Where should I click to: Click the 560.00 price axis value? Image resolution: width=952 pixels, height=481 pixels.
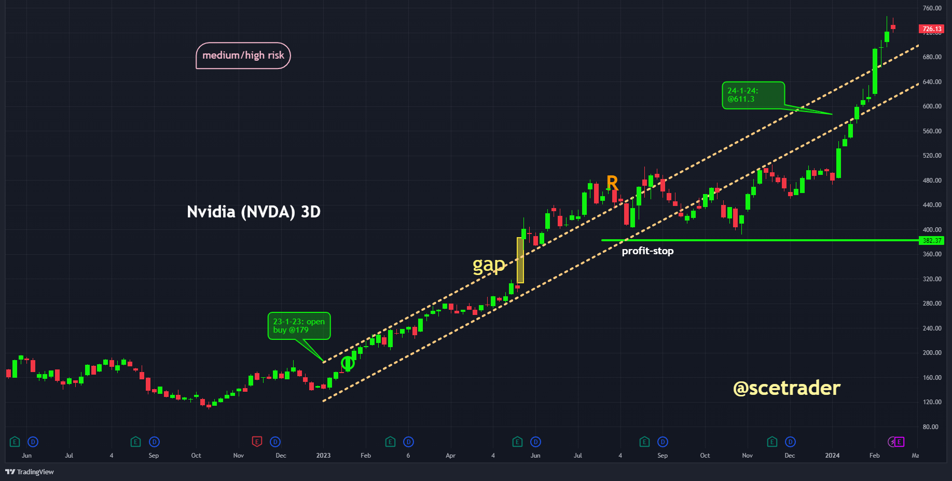point(932,131)
